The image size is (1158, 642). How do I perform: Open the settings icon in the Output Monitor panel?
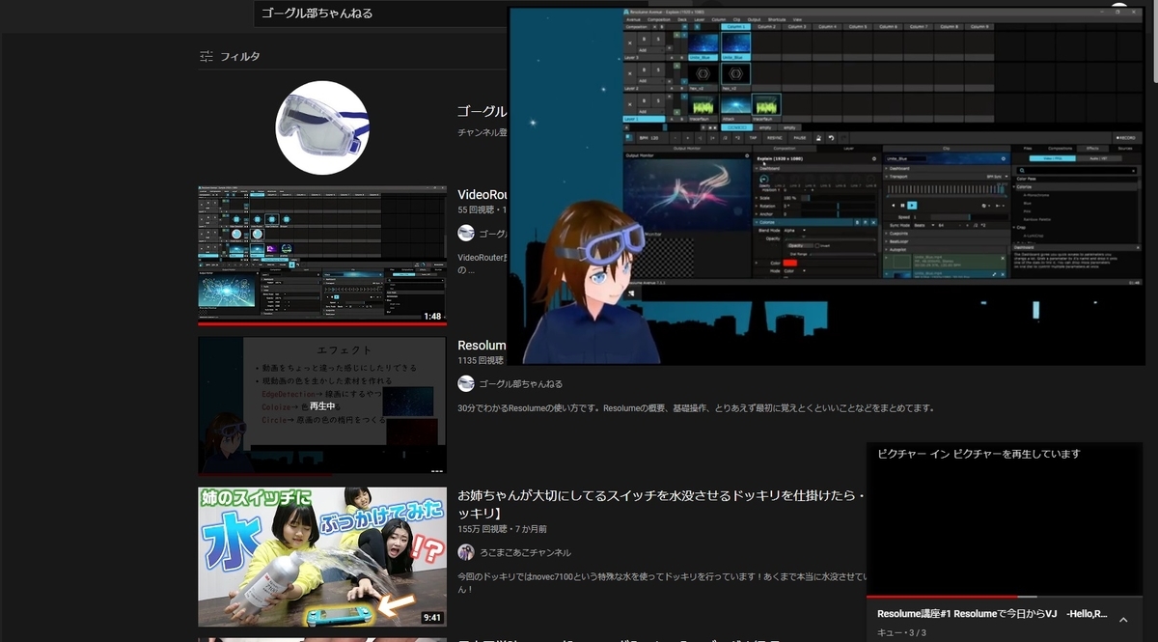(747, 155)
